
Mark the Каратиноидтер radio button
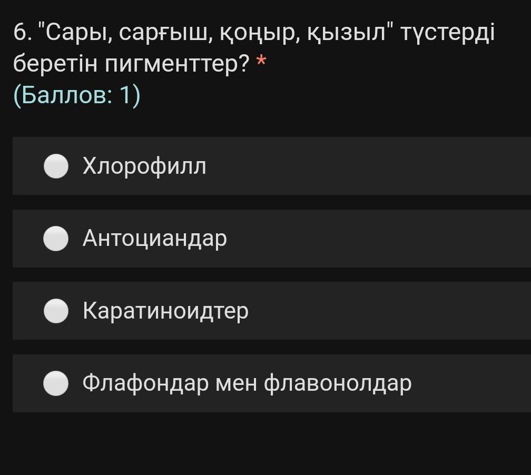point(56,311)
